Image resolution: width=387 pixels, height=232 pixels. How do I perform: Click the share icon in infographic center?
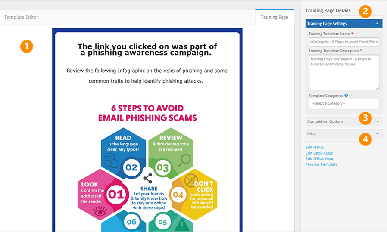147,178
